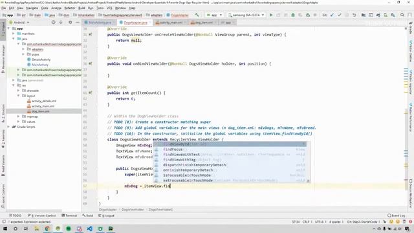Click the override gutter icon beside getItemCount

[91, 93]
